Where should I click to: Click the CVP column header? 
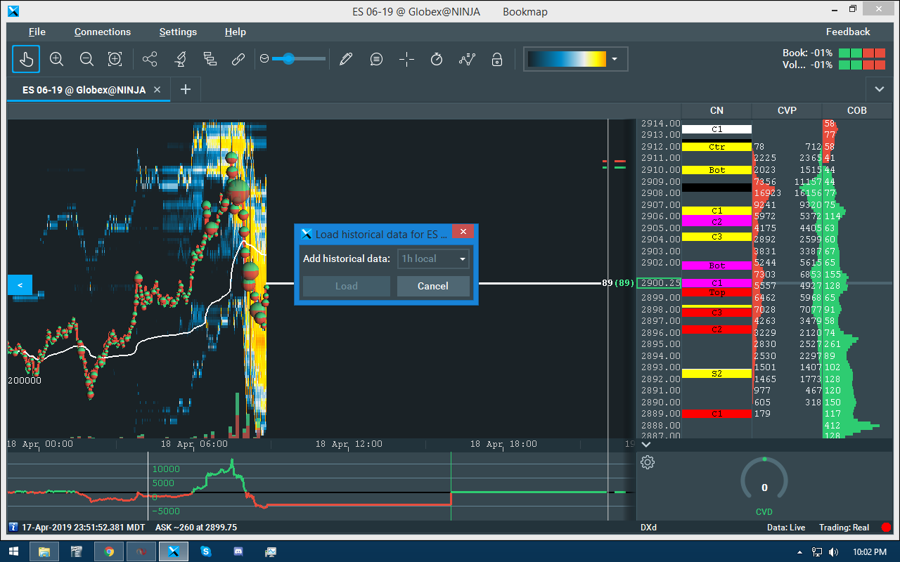coord(787,110)
